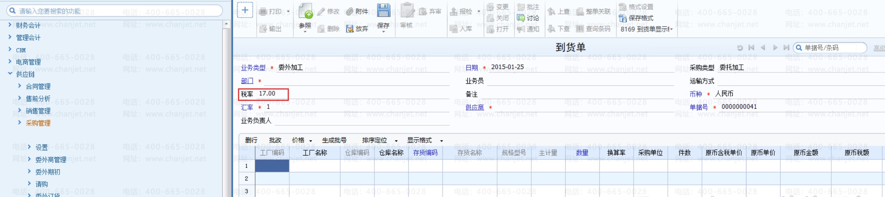885x197 pixels.
Task: Open the 价格 dropdown in grid toolbar
Action: coord(310,141)
